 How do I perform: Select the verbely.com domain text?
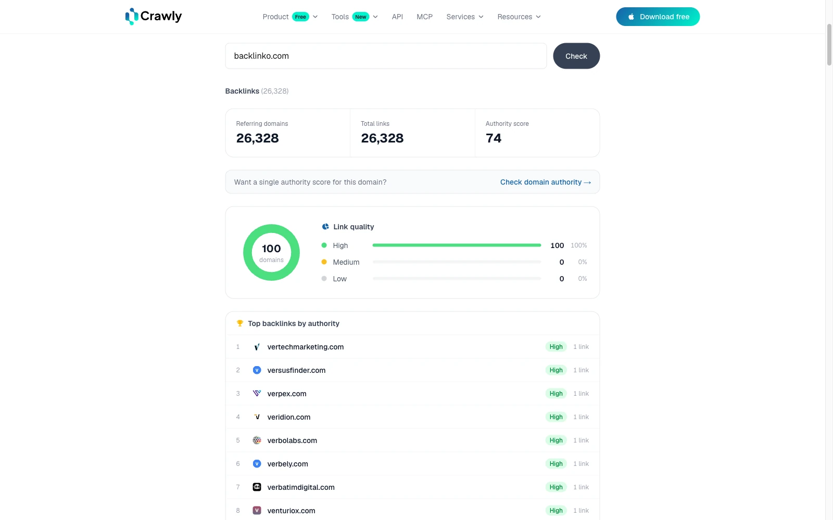pos(288,464)
